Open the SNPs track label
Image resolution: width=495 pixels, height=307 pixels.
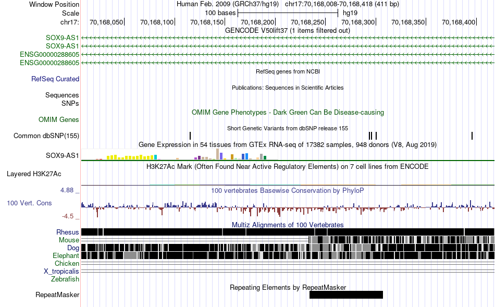tap(70, 103)
